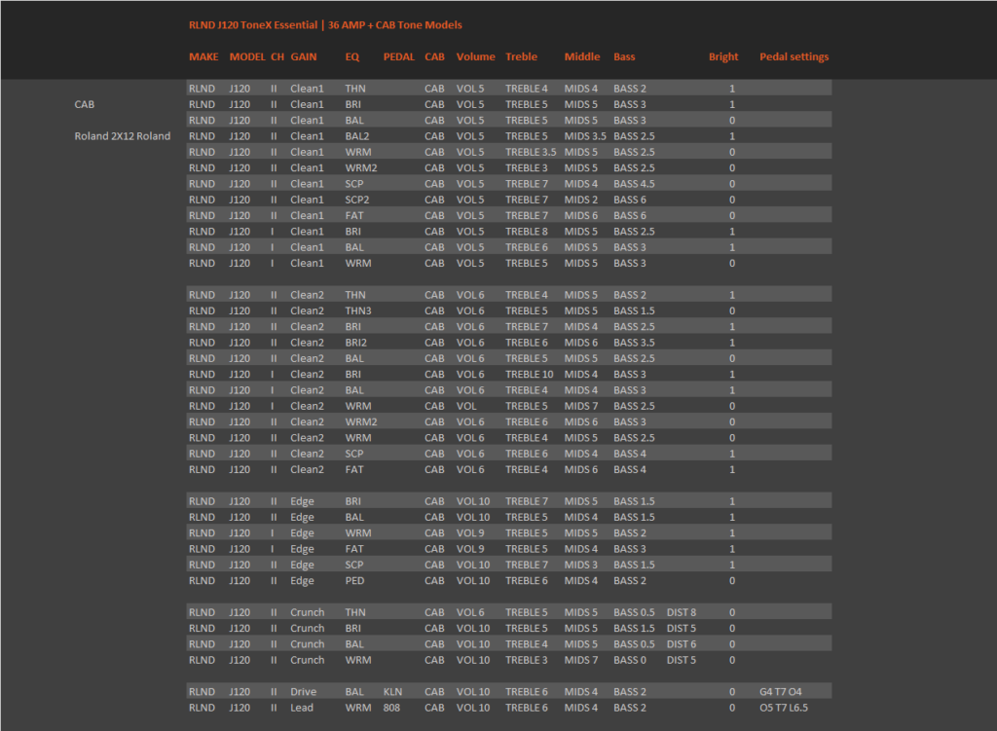Click the THN3 EQ cell
997x731 pixels.
coord(358,311)
